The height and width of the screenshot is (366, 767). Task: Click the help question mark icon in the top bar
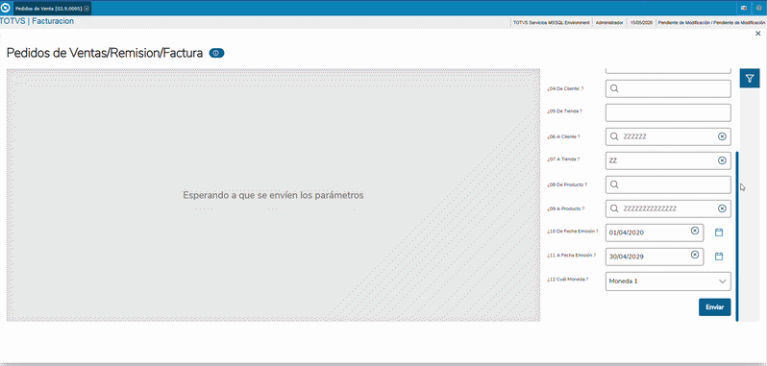pyautogui.click(x=759, y=8)
